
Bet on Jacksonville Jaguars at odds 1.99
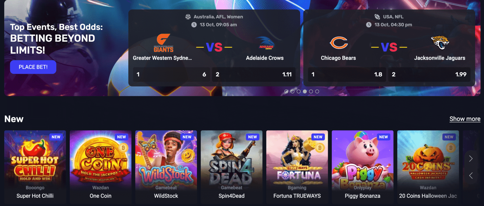(429, 75)
